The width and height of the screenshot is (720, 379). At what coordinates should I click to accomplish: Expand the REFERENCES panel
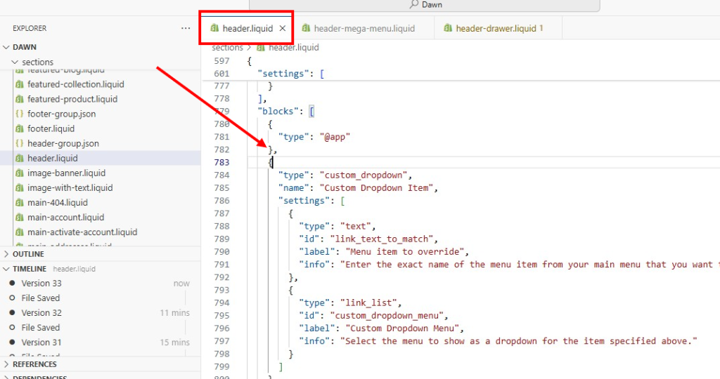[34, 364]
